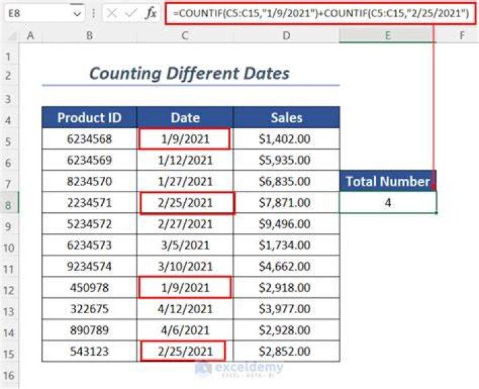Click the Enter checkmark formula icon

[131, 13]
